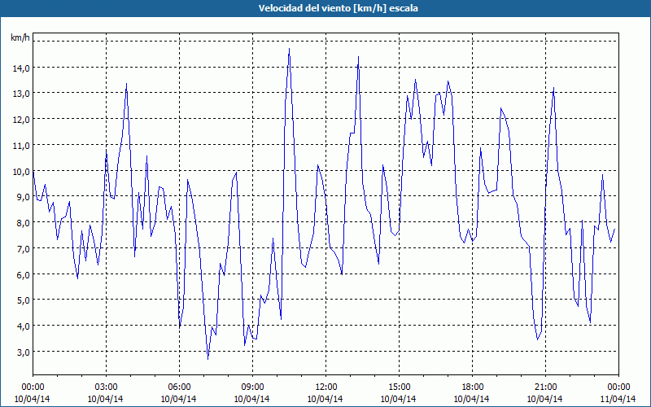
Task: Click the 21:00 time label
Action: coord(545,387)
